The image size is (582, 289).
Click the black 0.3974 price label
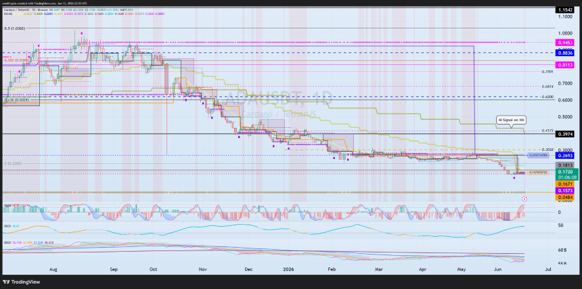coord(565,134)
